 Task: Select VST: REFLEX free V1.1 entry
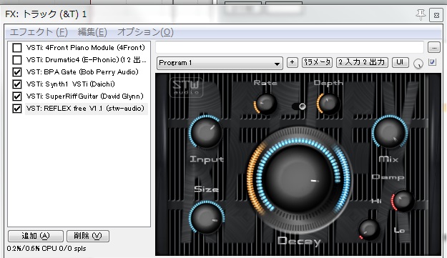pyautogui.click(x=86, y=109)
